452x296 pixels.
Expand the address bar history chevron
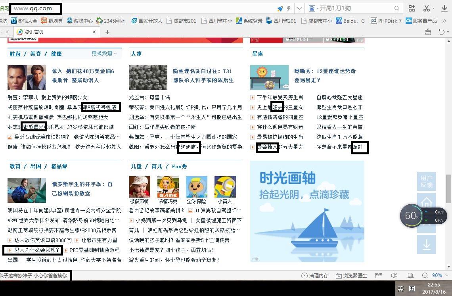pos(299,9)
